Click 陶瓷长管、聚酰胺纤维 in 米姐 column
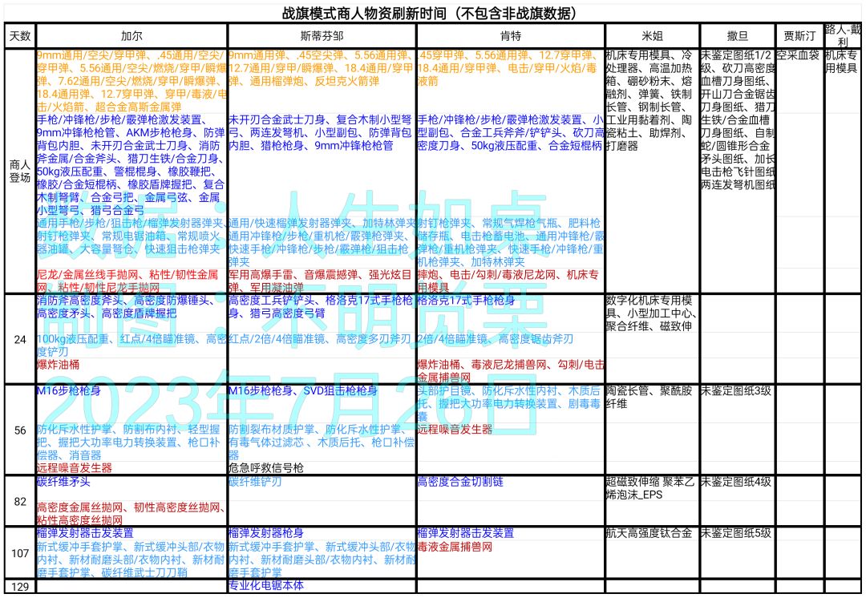 pos(649,397)
